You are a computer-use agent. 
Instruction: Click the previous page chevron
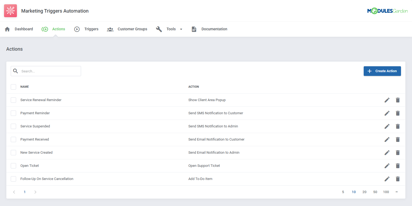[x=14, y=192]
